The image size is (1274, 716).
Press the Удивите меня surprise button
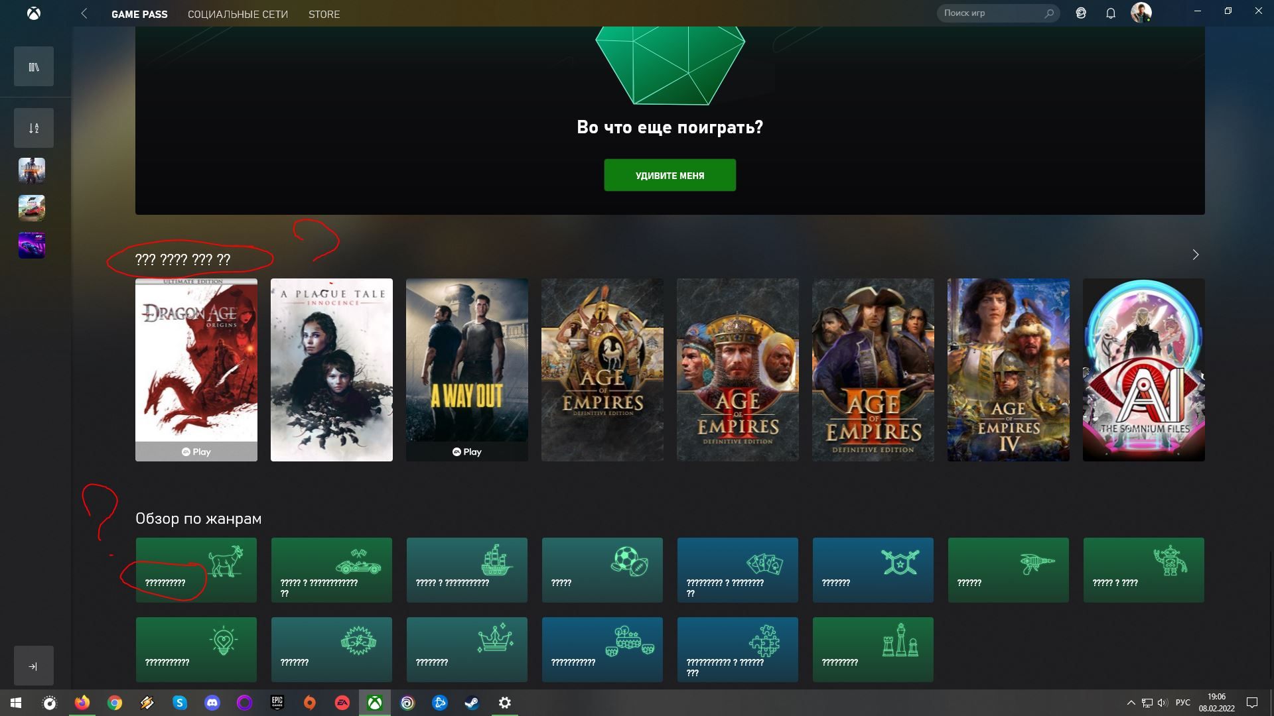point(670,175)
